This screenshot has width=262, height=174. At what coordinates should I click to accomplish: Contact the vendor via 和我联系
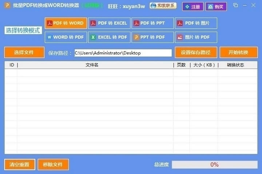(163, 6)
